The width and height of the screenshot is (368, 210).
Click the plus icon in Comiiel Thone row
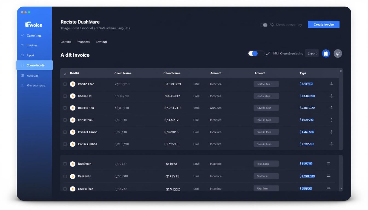[x=331, y=132]
